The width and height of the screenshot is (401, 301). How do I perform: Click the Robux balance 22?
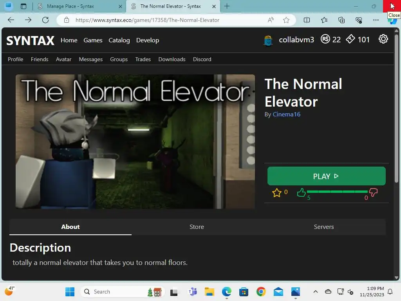click(331, 40)
